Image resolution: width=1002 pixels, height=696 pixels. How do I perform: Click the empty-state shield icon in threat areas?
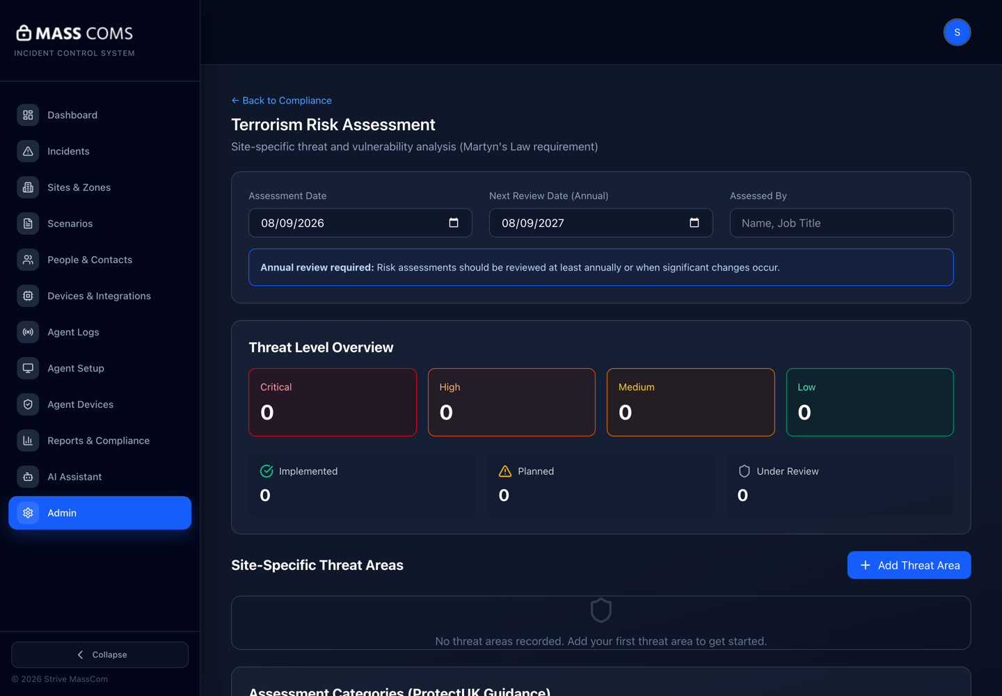[x=601, y=610]
